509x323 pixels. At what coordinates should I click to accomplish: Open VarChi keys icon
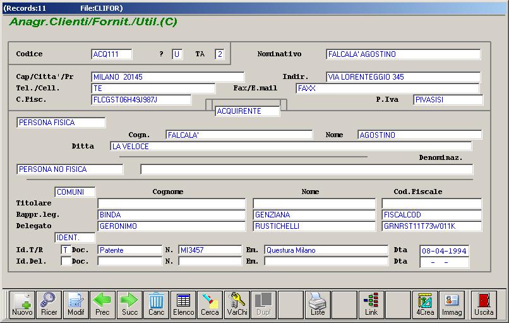click(237, 304)
